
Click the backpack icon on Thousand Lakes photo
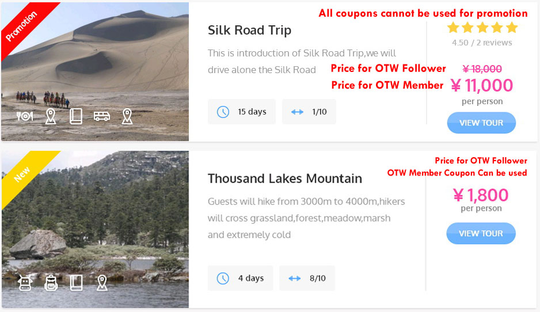(x=51, y=283)
